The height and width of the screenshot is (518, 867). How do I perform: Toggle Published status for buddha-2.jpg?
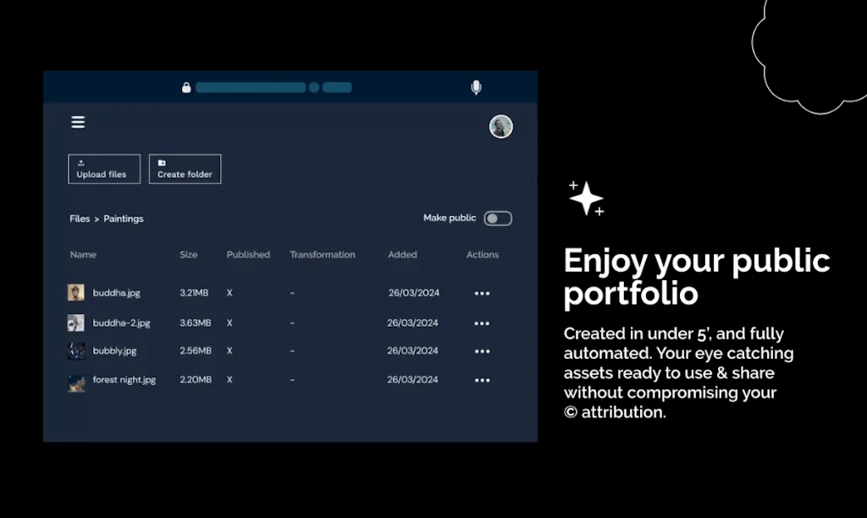tap(229, 322)
